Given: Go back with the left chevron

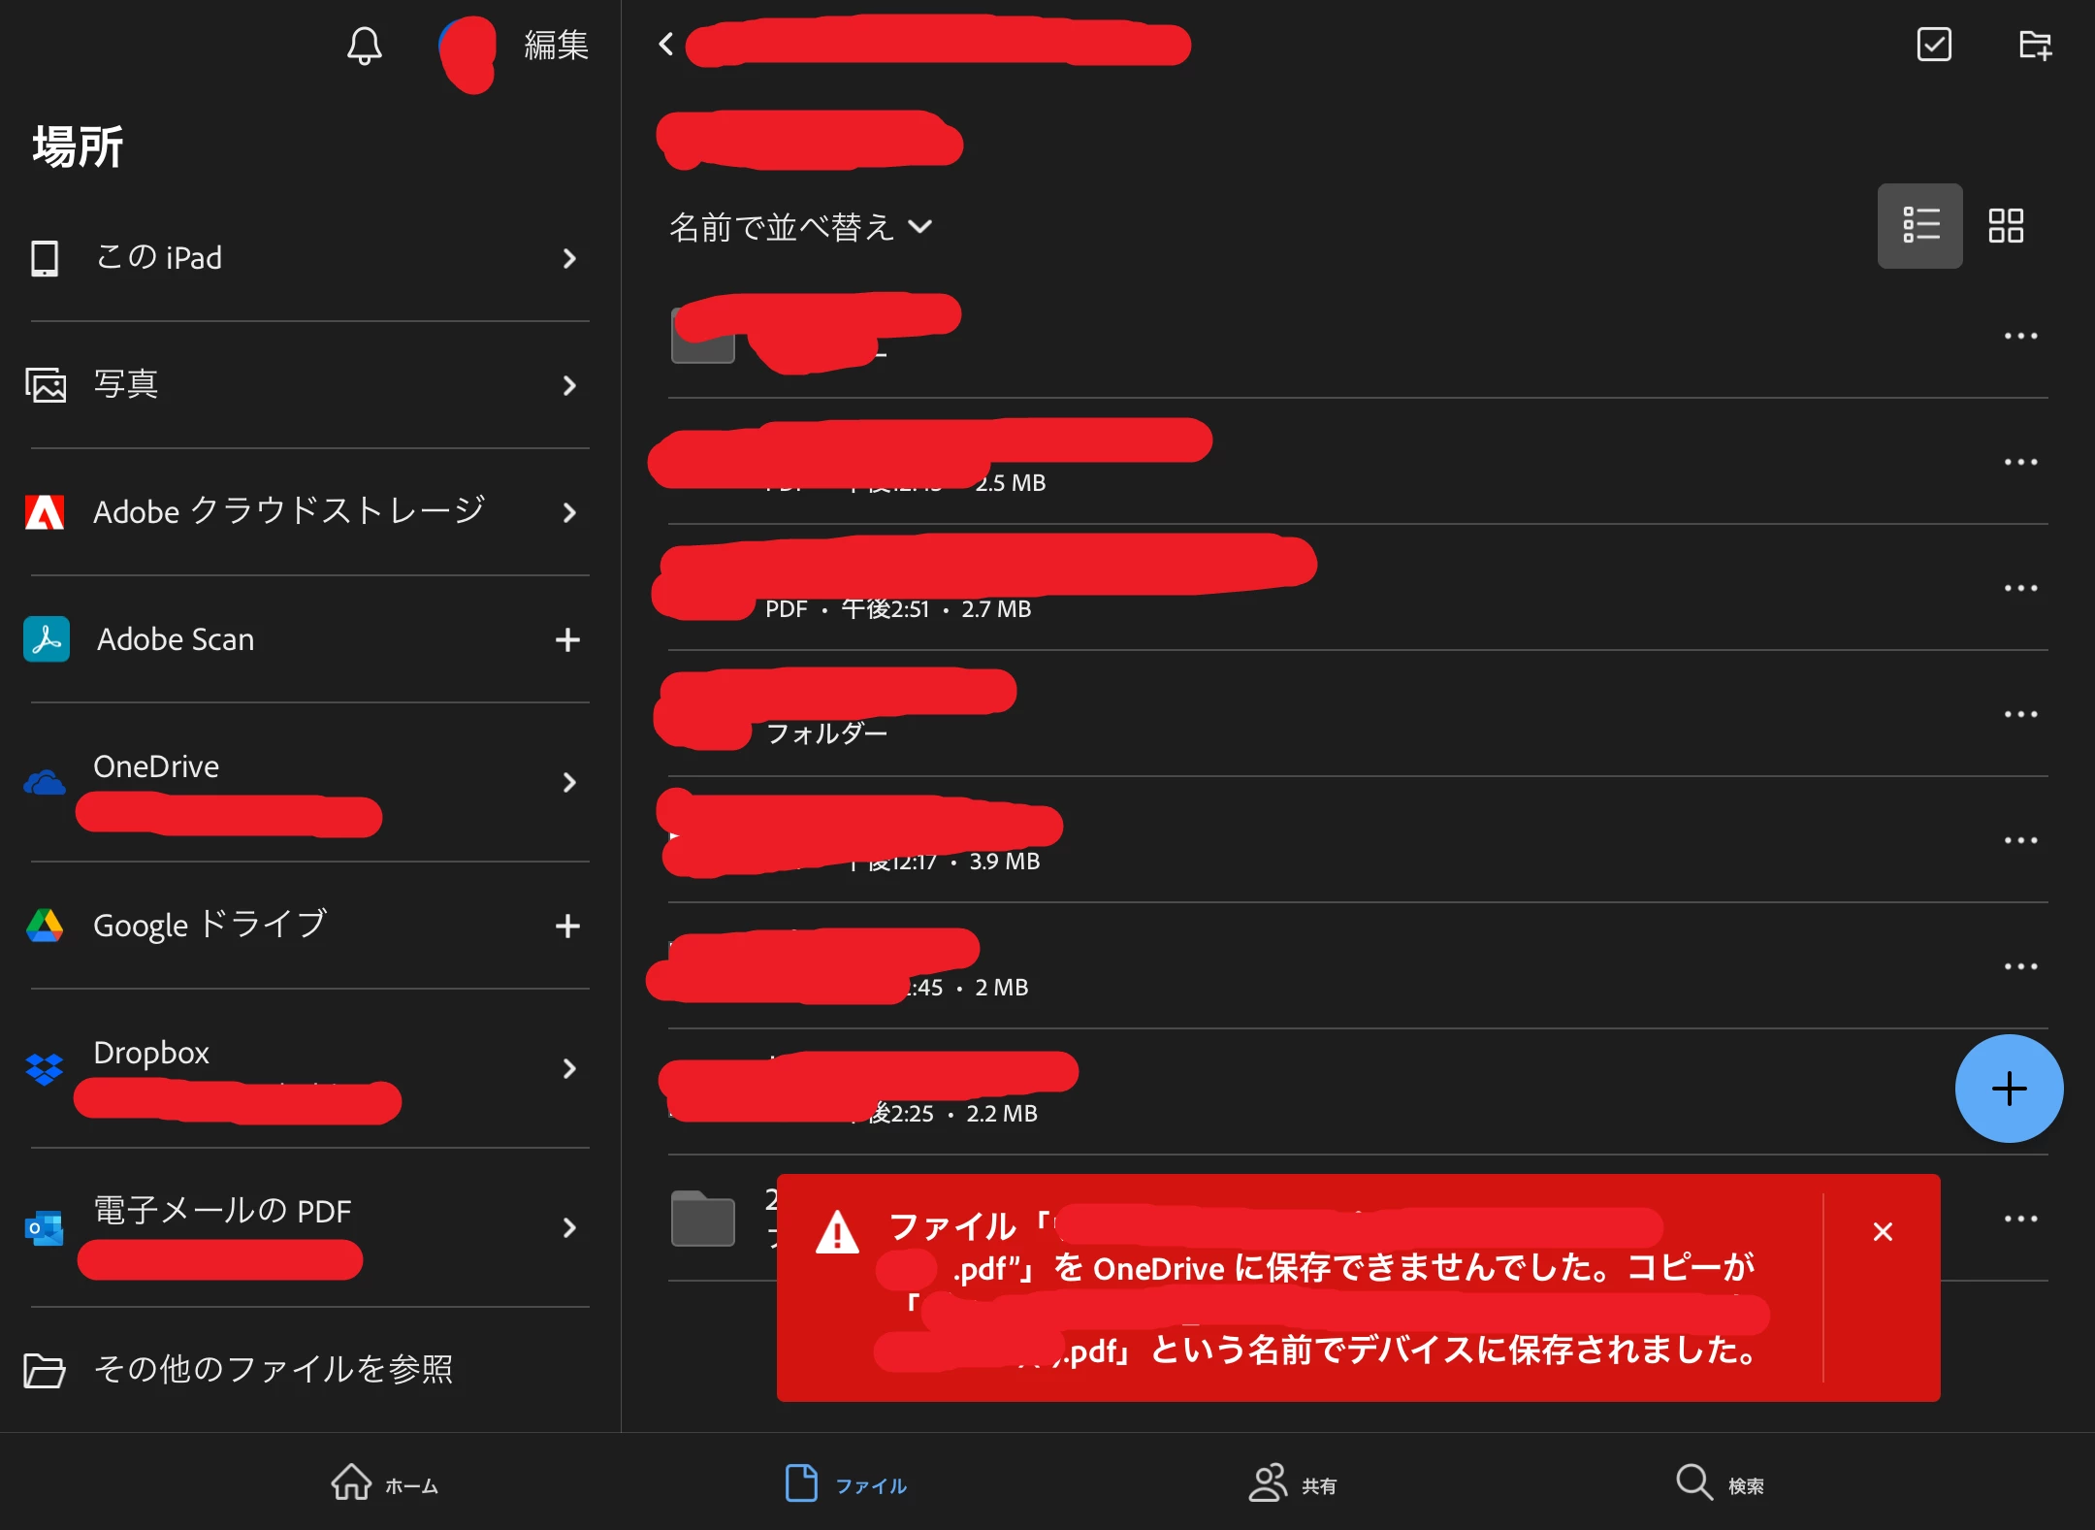Looking at the screenshot, I should point(666,44).
